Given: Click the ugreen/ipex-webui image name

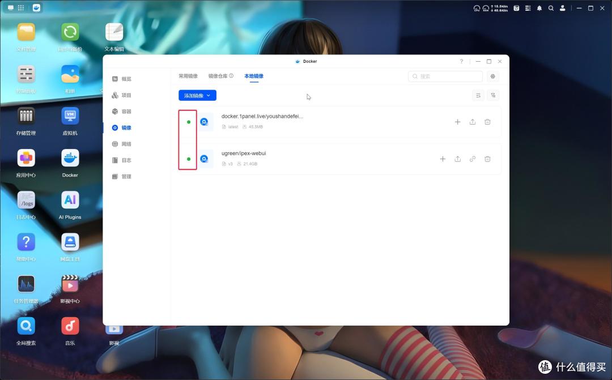Looking at the screenshot, I should tap(244, 153).
